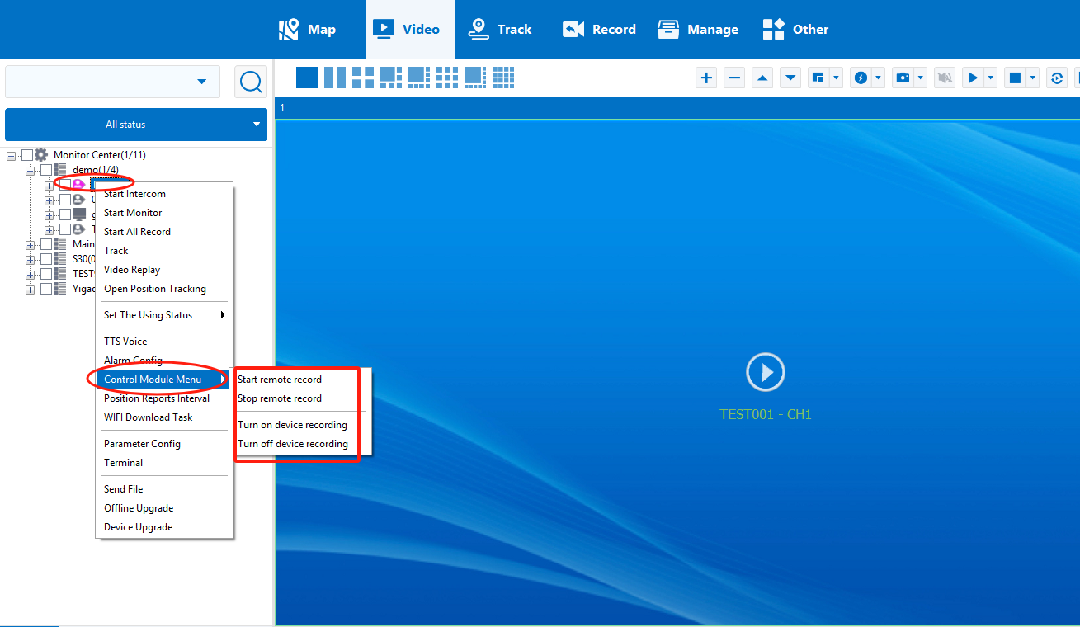Select the six-window layout icon
This screenshot has height=627, width=1080.
(391, 78)
